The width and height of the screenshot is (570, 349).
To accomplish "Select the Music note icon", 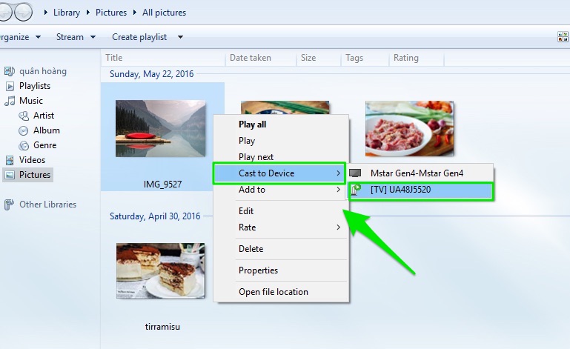I will point(10,101).
